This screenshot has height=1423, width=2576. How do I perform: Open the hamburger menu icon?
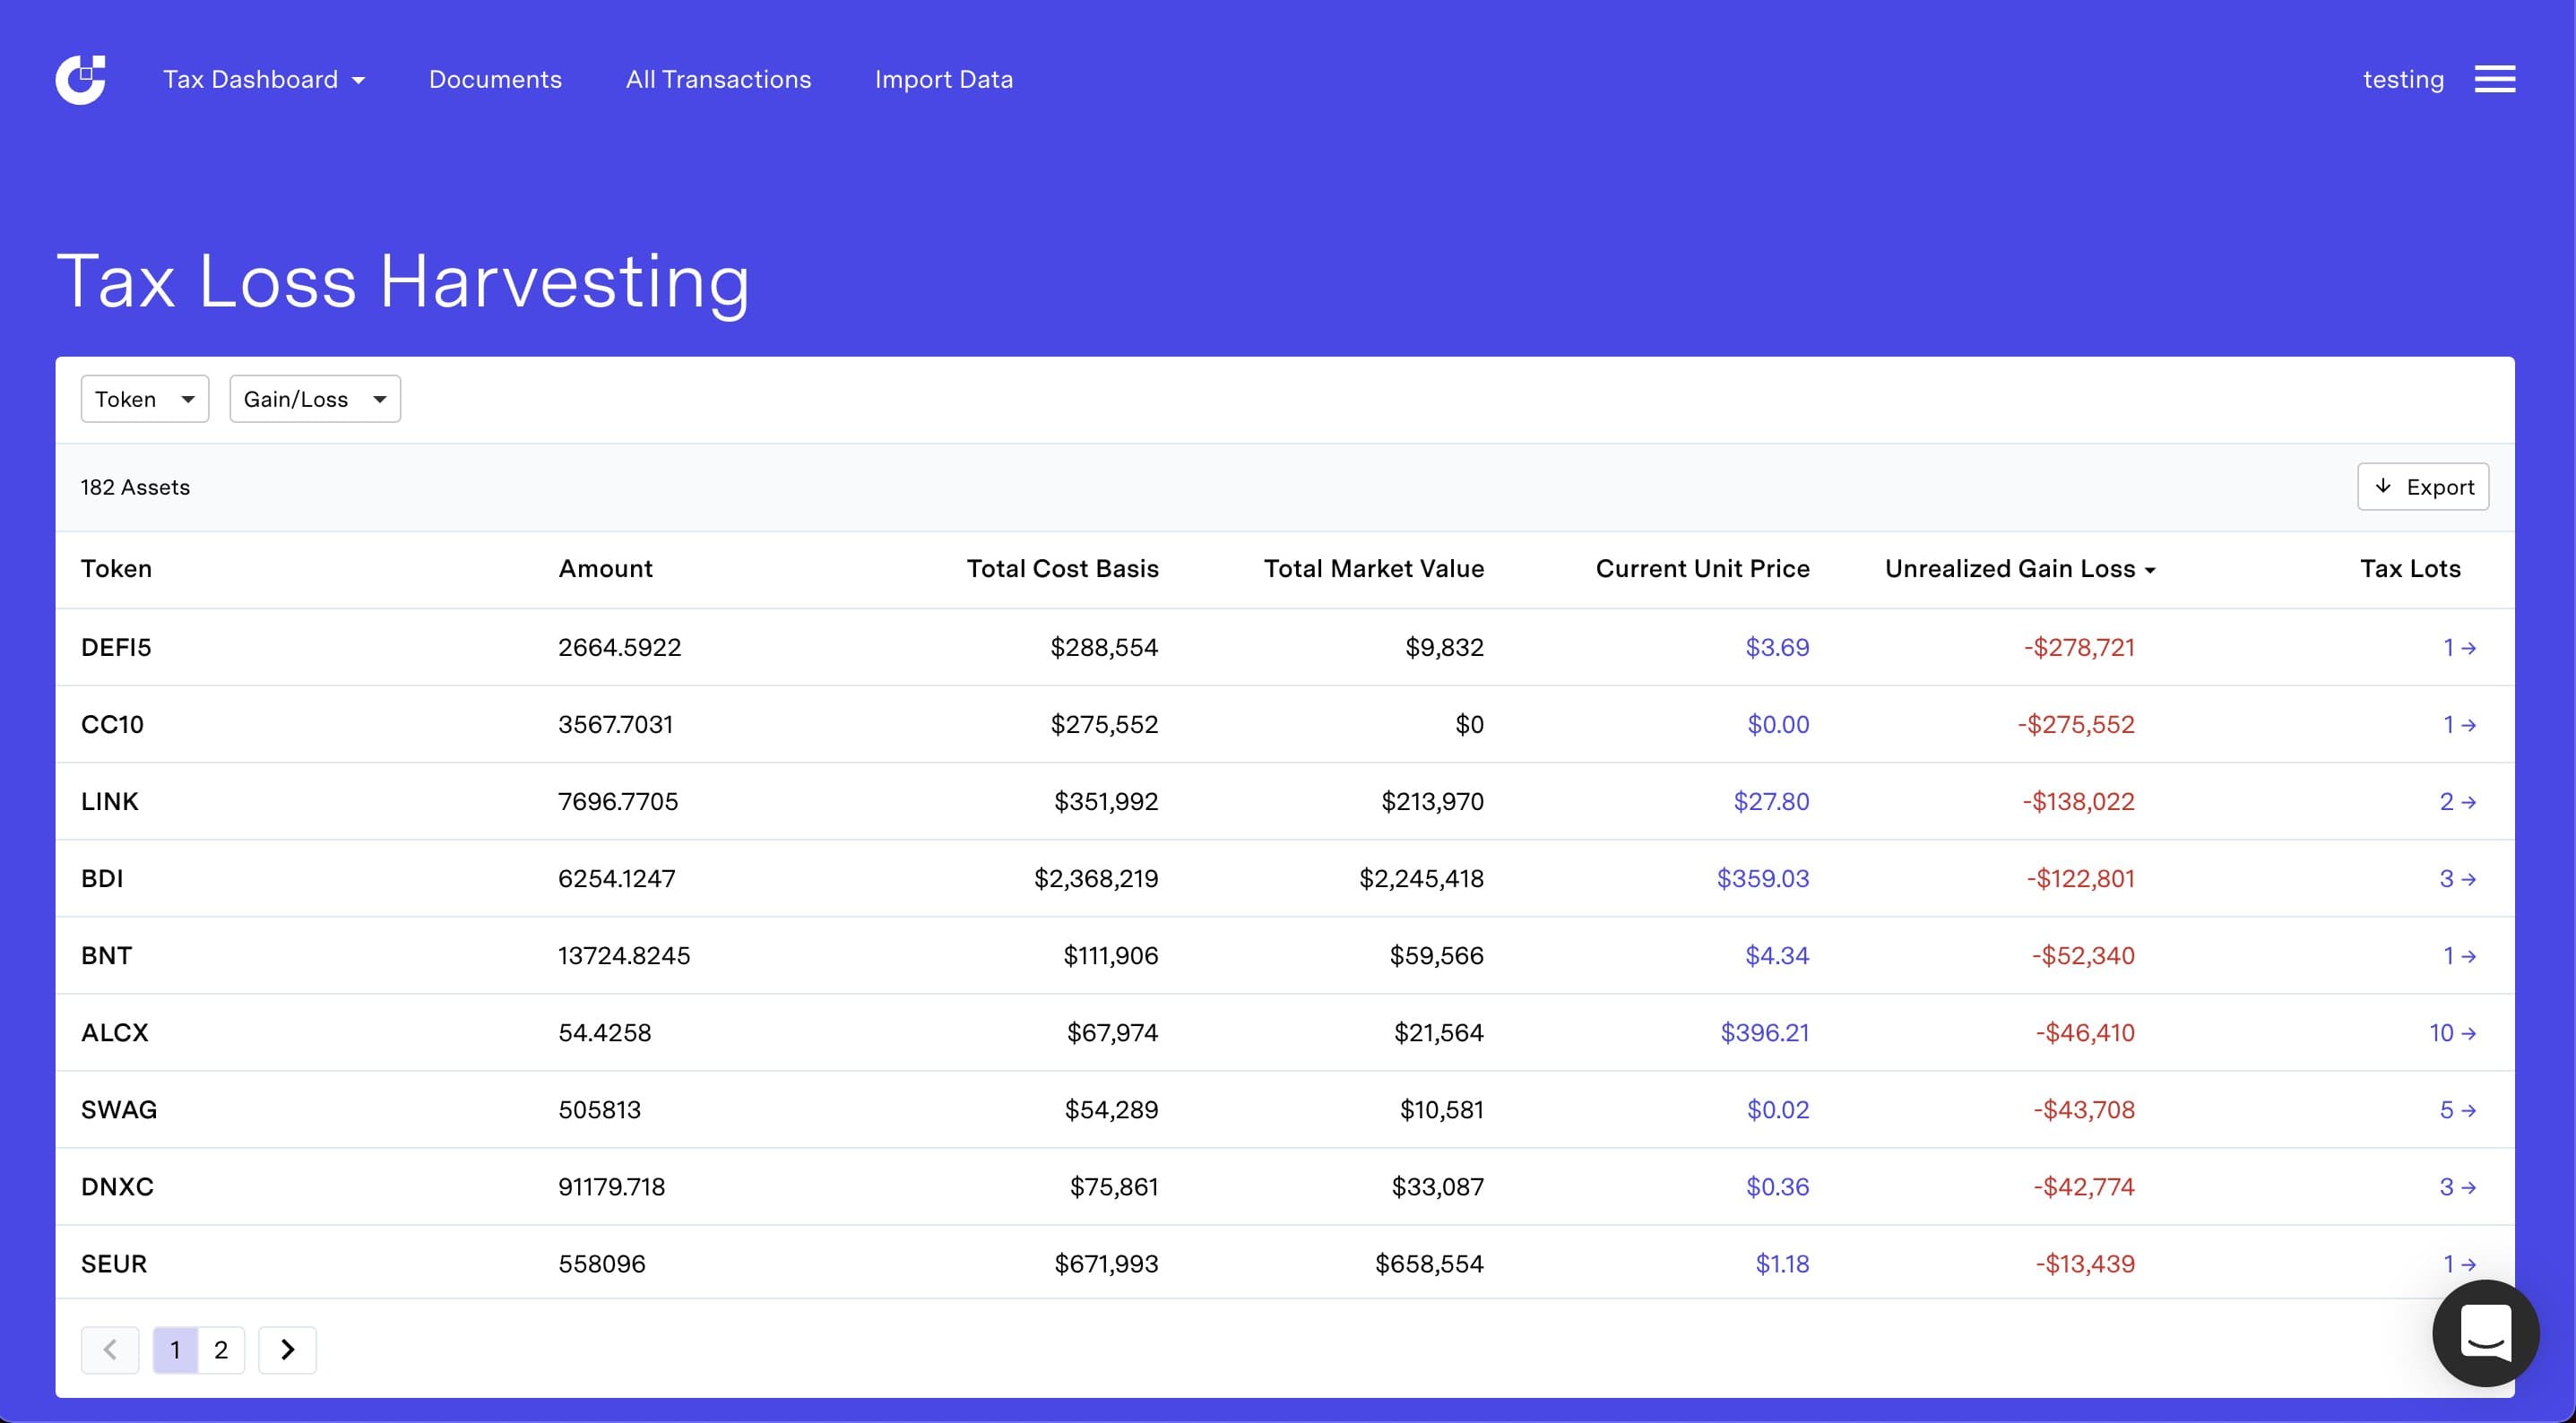(x=2494, y=79)
